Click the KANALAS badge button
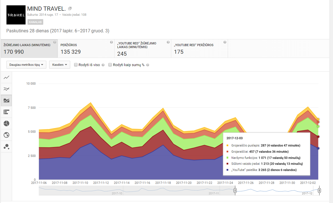The image size is (333, 203). [x=35, y=22]
